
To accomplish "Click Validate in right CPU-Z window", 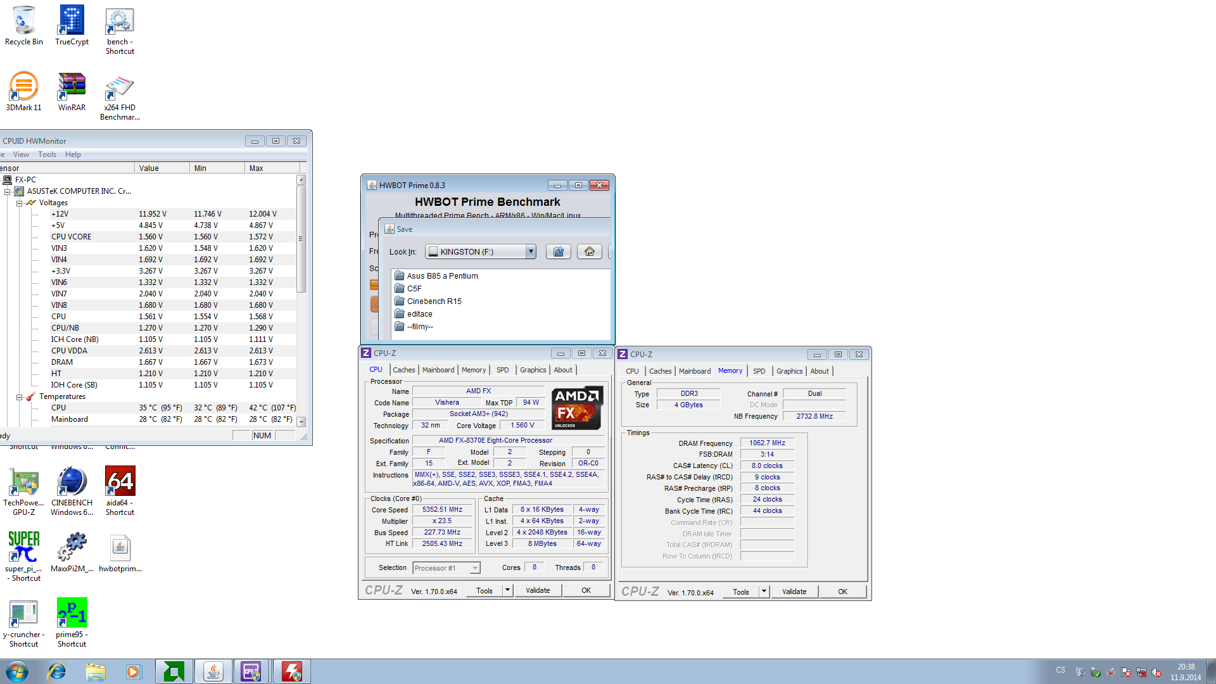I will pyautogui.click(x=794, y=592).
